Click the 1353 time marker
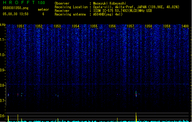The width and height of the screenshot is (192, 122). pyautogui.click(x=57, y=26)
